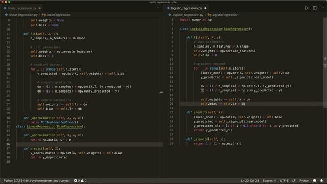Click 'self.weights -= self.lr * dw' in the left pane
This screenshot has height=184, width=327.
(62, 104)
